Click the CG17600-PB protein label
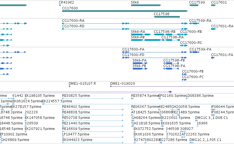 coord(193,71)
